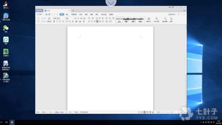Screen dimensions: 222x125
Task: Open WeChat from the desktop shortcut
Action: point(6,28)
